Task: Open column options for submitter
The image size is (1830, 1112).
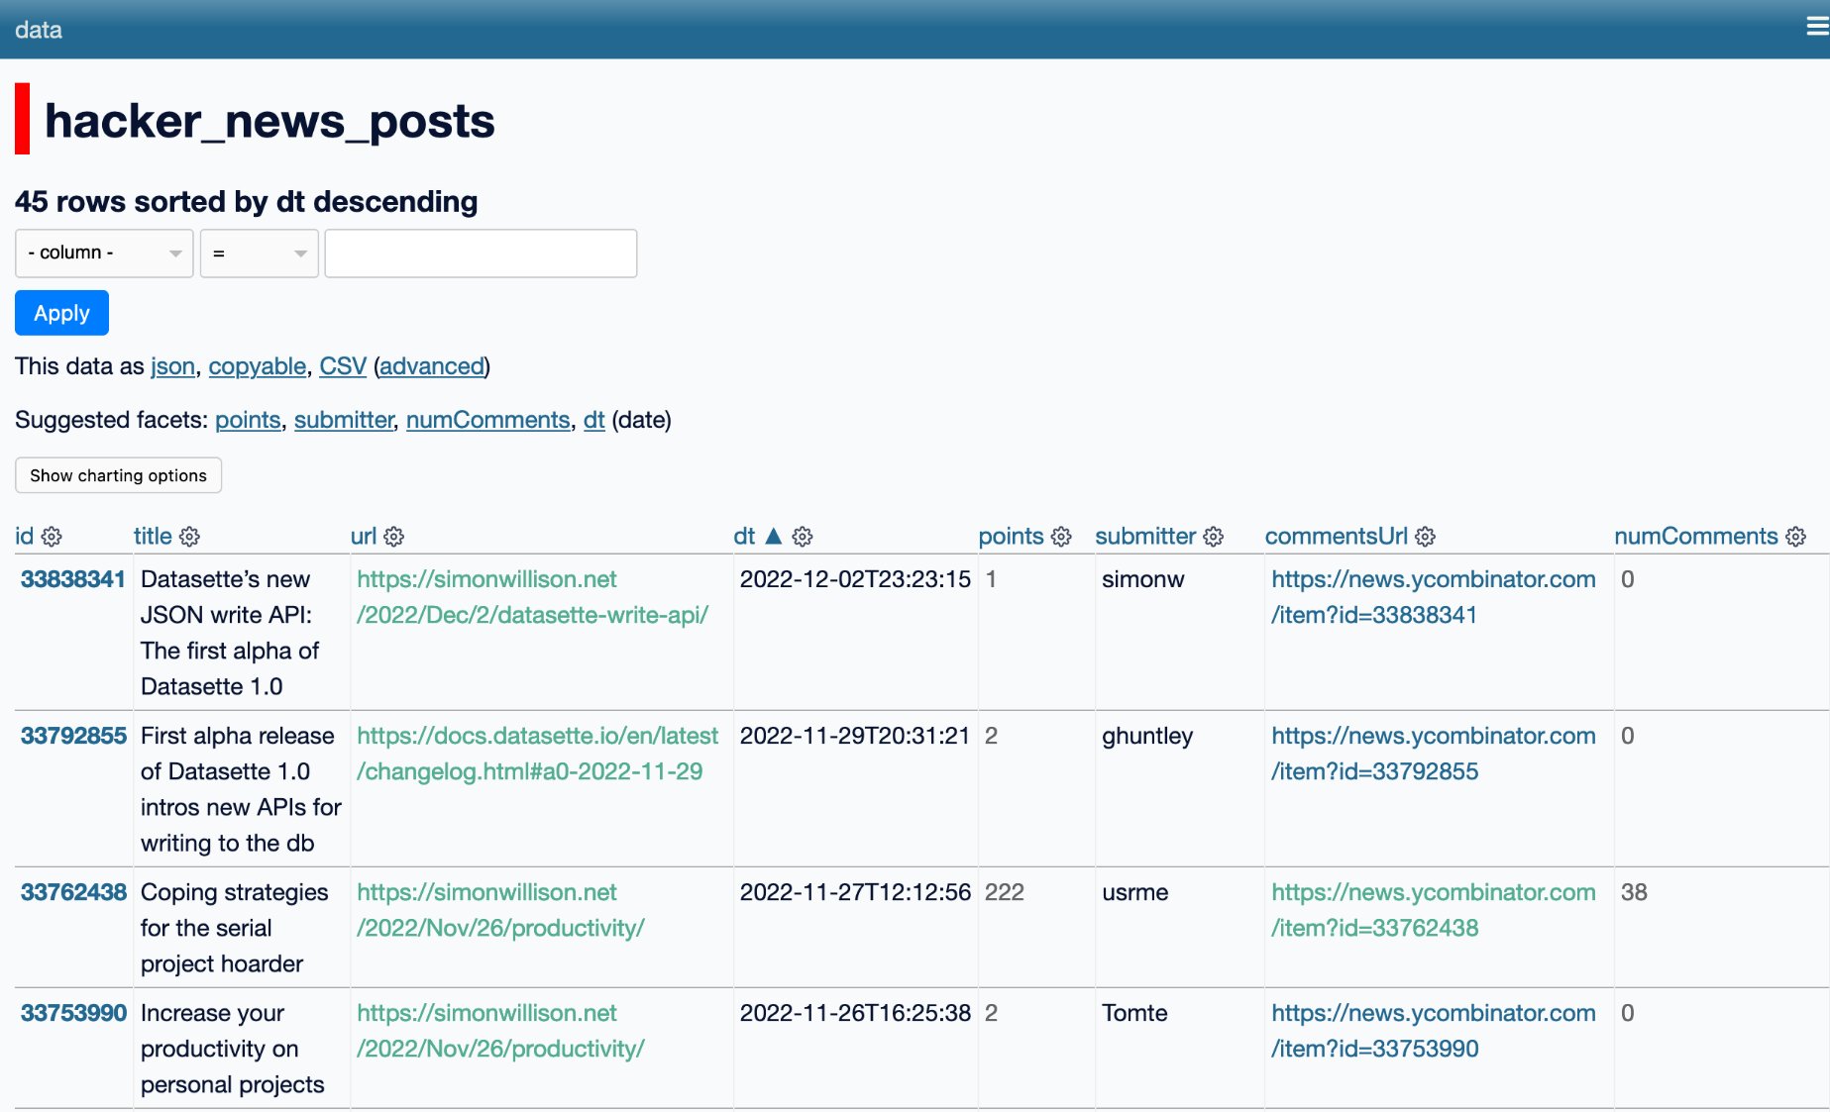Action: coord(1214,536)
